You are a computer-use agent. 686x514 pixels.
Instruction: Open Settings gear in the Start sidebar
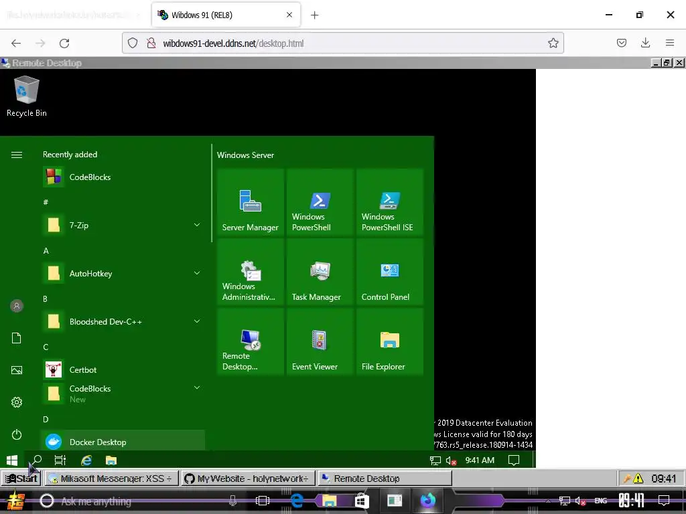(x=17, y=402)
